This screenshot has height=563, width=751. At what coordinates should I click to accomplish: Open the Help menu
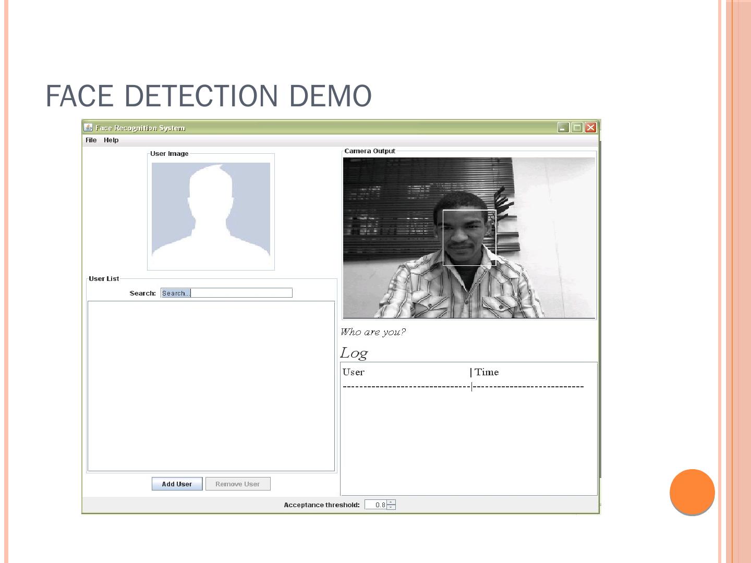(111, 140)
